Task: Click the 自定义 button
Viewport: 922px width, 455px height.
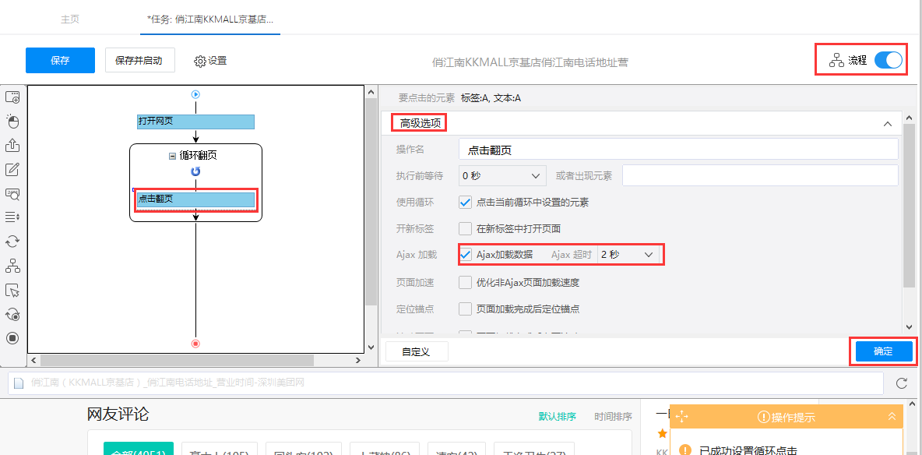Action: pos(417,351)
